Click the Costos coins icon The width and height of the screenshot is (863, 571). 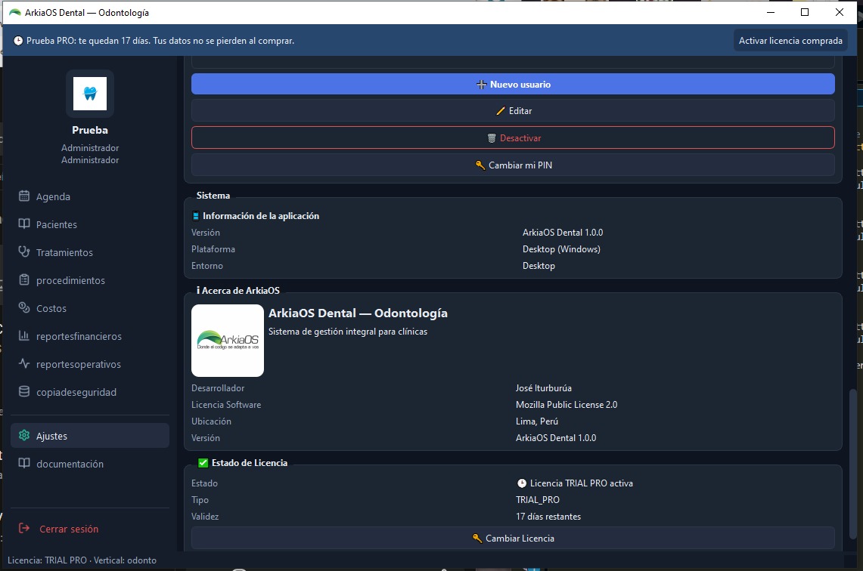click(x=24, y=307)
